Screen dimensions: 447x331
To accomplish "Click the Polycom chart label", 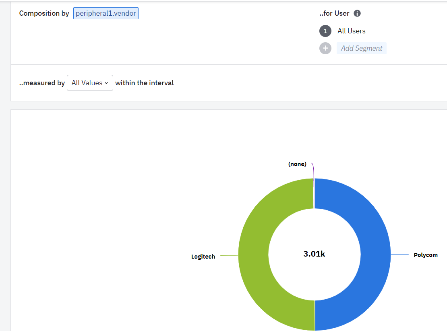I will coord(426,255).
